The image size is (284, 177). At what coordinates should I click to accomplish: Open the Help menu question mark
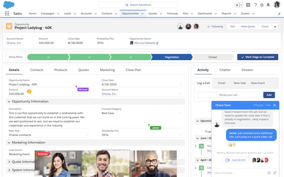[255, 5]
